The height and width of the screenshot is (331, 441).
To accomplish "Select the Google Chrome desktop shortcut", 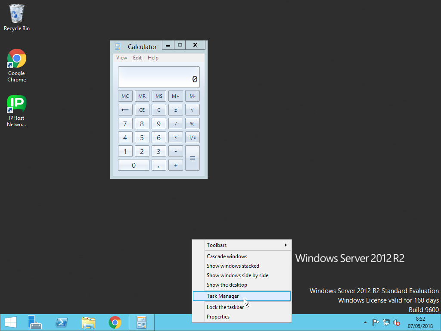I will click(17, 66).
